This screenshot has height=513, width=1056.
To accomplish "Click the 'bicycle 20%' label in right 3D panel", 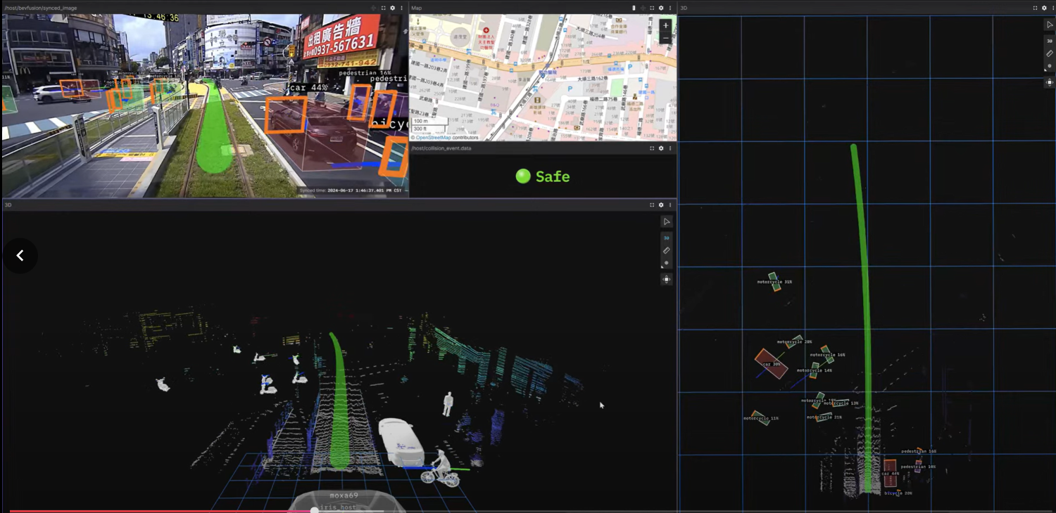I will [x=898, y=493].
